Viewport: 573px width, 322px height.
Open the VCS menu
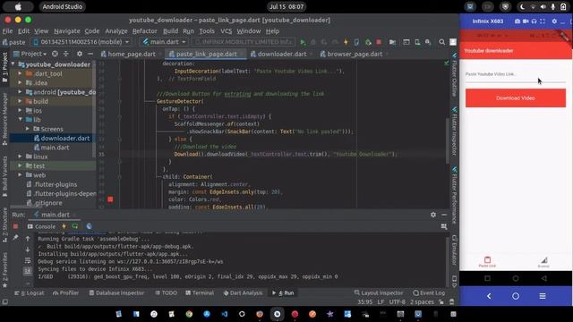click(x=227, y=31)
